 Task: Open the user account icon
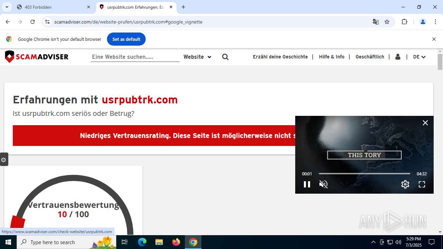coord(398,57)
